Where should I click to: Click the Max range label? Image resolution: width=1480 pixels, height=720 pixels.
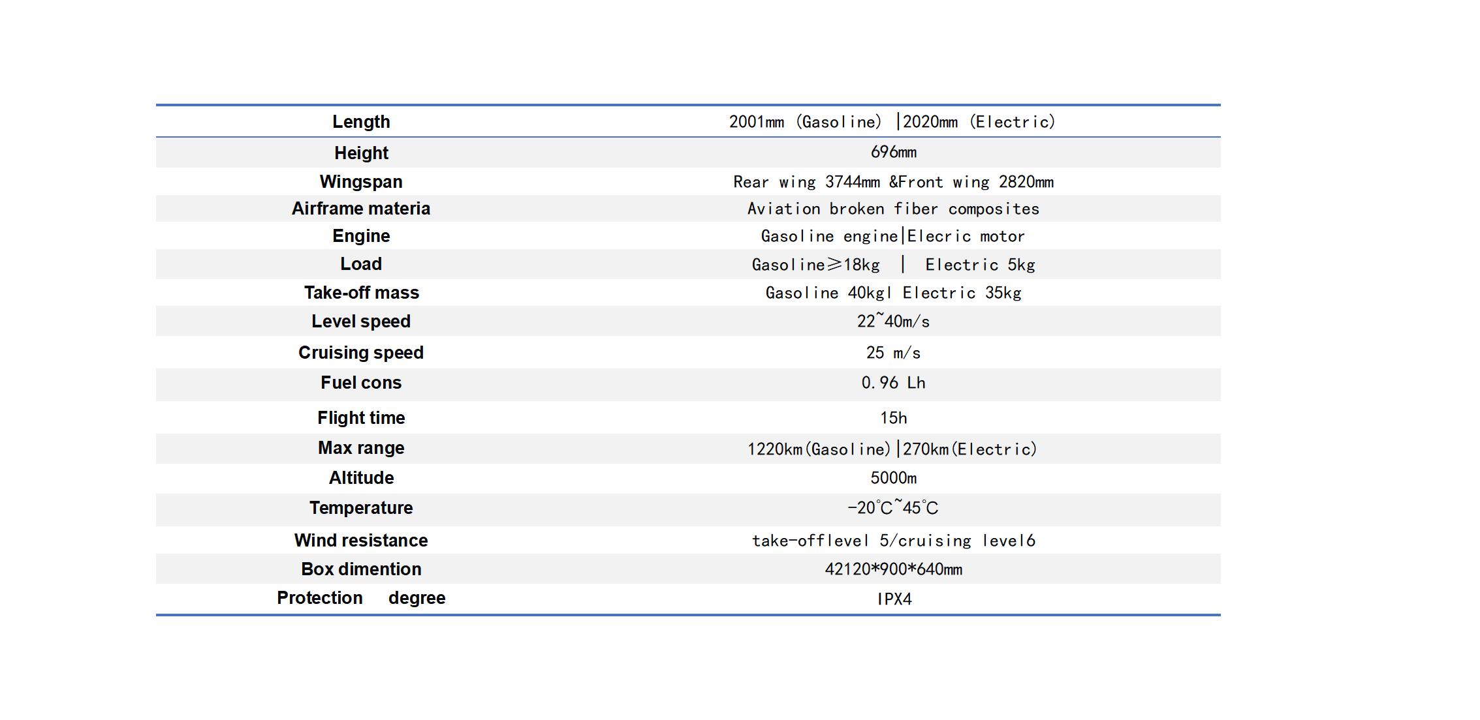click(361, 448)
